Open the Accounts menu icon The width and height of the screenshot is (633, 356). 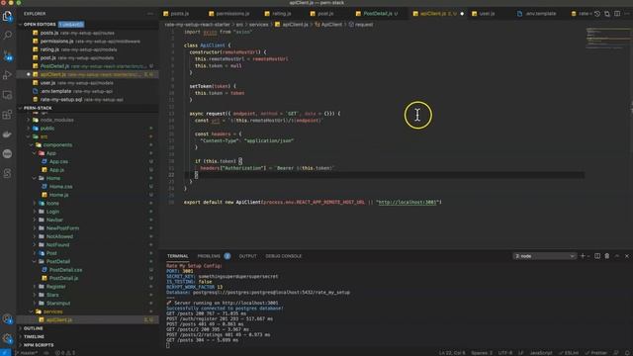(7, 318)
